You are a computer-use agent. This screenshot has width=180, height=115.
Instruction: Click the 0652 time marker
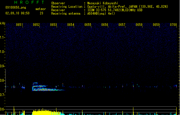coord(36,25)
